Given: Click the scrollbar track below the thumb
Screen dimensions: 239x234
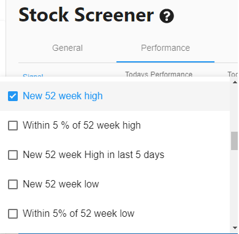Looking at the screenshot, I should 234,187.
